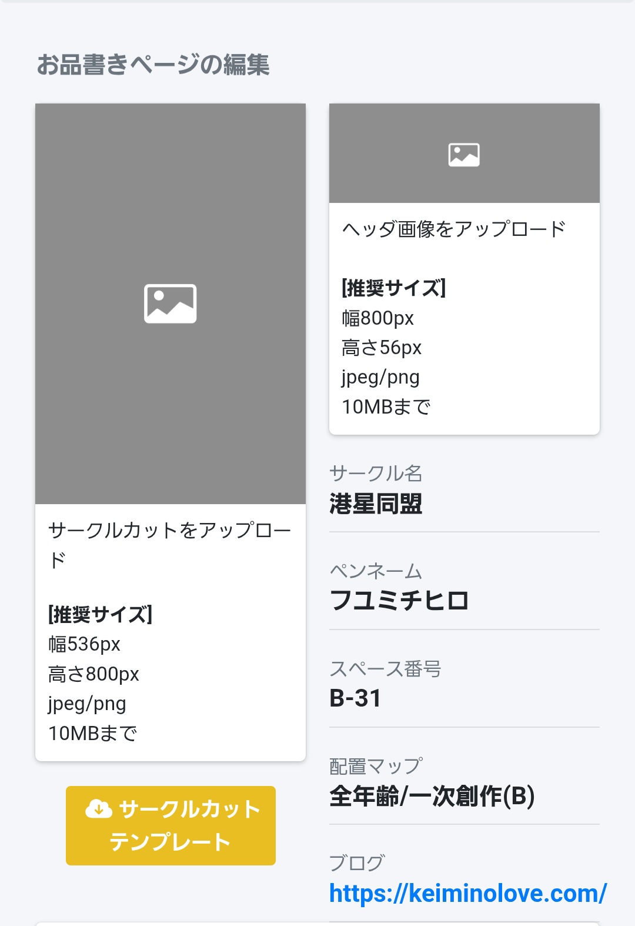
Task: Click the サークル名 field label
Action: pyautogui.click(x=376, y=473)
